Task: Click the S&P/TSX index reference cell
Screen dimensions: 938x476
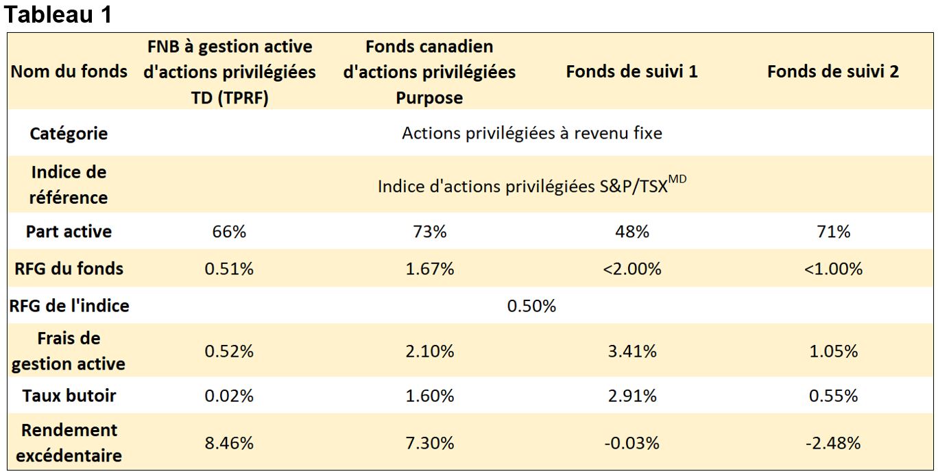Action: pyautogui.click(x=532, y=185)
